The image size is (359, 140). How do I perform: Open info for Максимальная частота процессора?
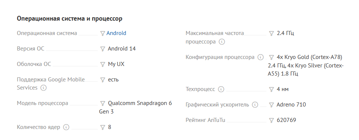coord(222,42)
